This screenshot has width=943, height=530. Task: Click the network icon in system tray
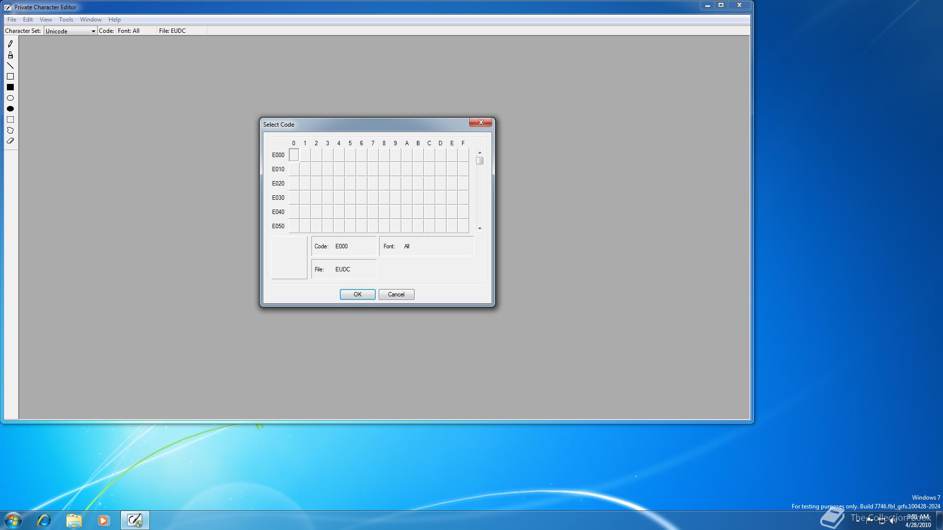click(882, 521)
